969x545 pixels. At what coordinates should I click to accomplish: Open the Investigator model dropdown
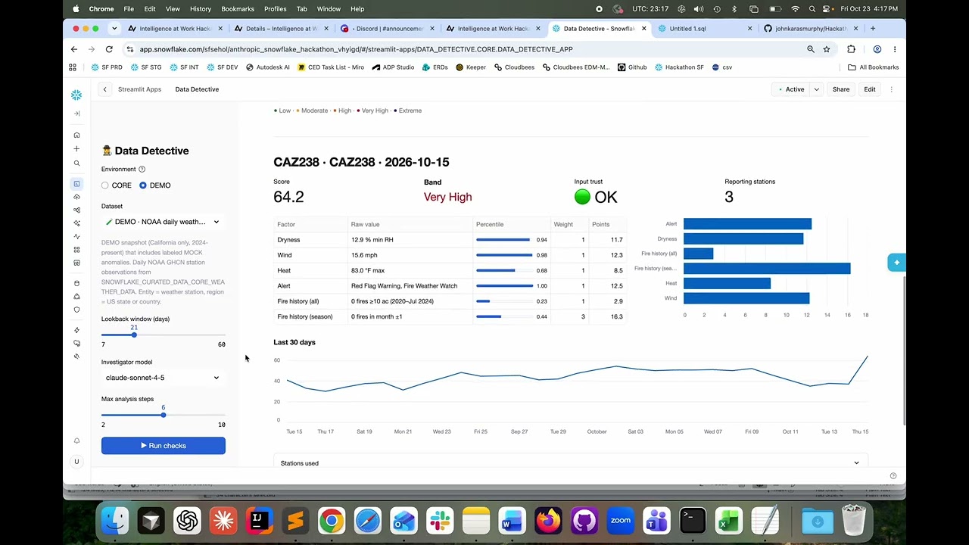[163, 378]
